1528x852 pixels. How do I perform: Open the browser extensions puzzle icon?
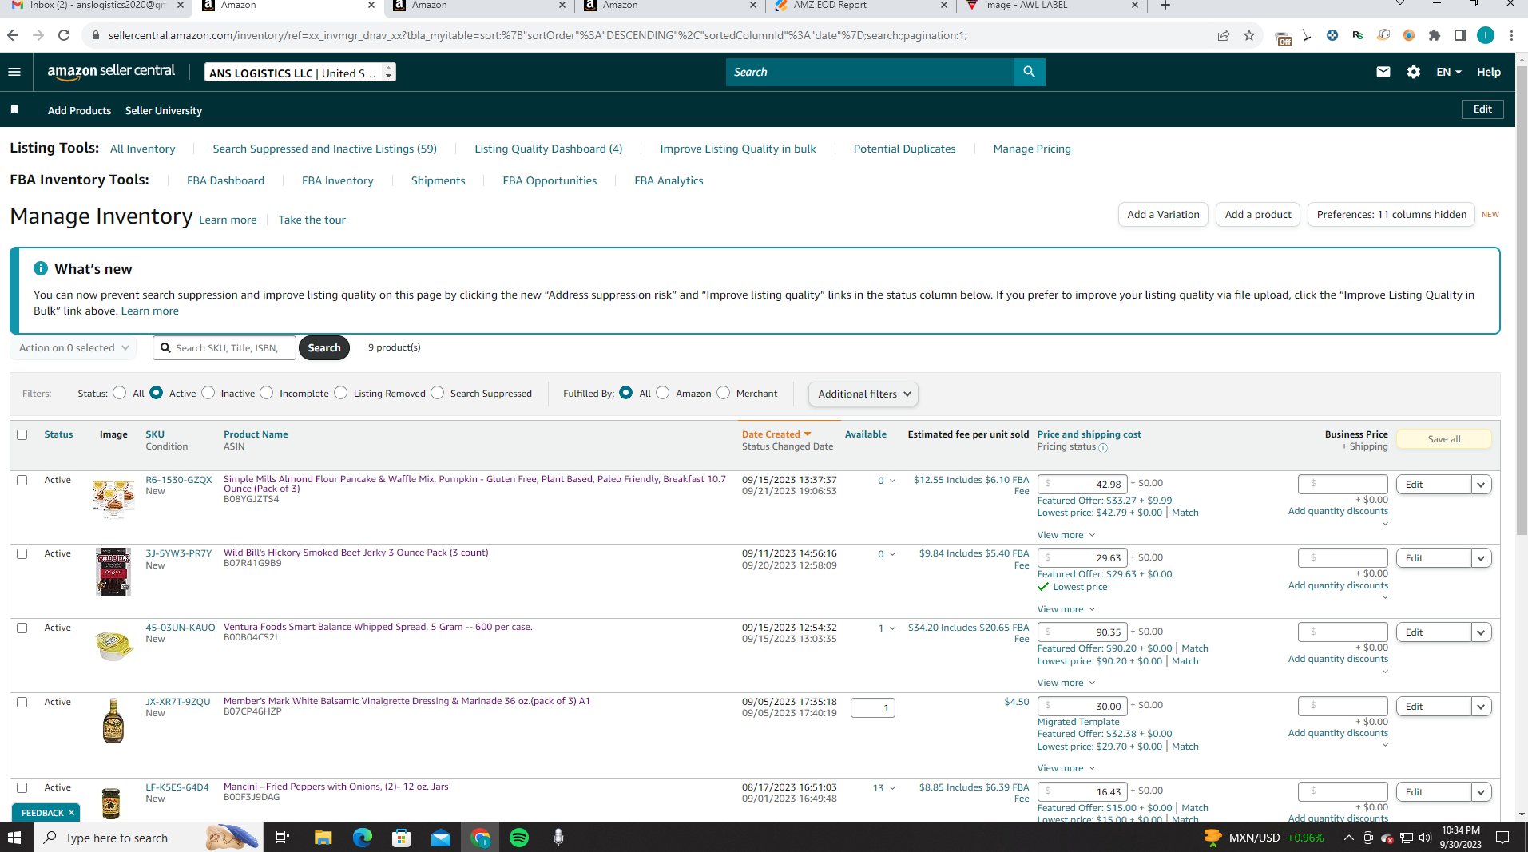tap(1435, 35)
